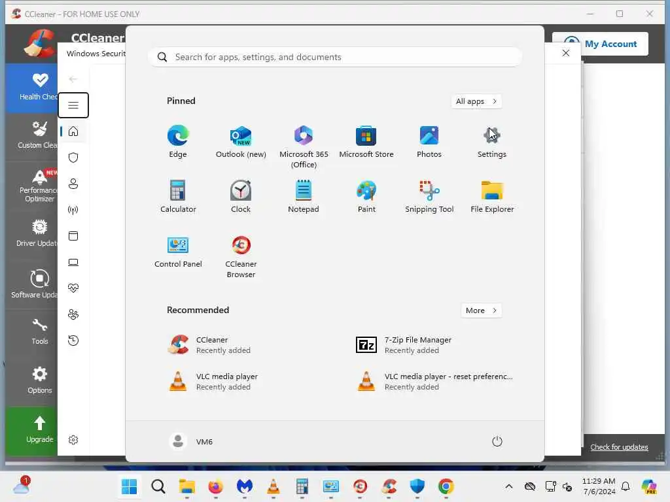Open Malwarebytes from the taskbar
This screenshot has height=502, width=670.
pos(245,486)
